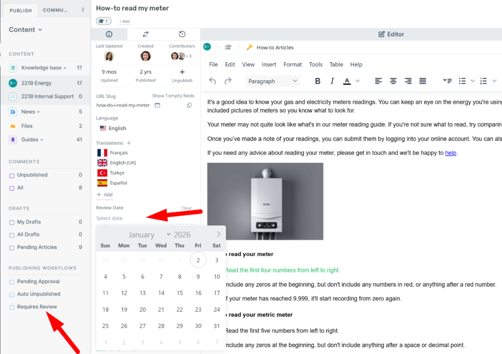Click the Redo arrow in editor toolbar
Image resolution: width=502 pixels, height=354 pixels.
(228, 81)
